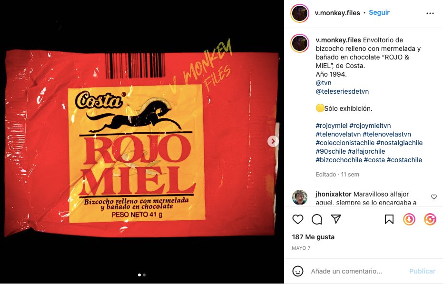Open hashtag #nostalgiachile
The width and height of the screenshot is (443, 284).
coord(400,143)
